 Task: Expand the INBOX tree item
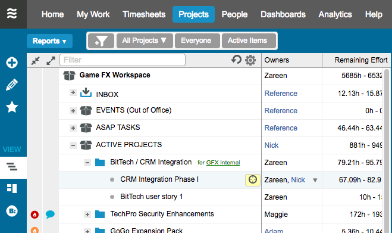coord(73,92)
